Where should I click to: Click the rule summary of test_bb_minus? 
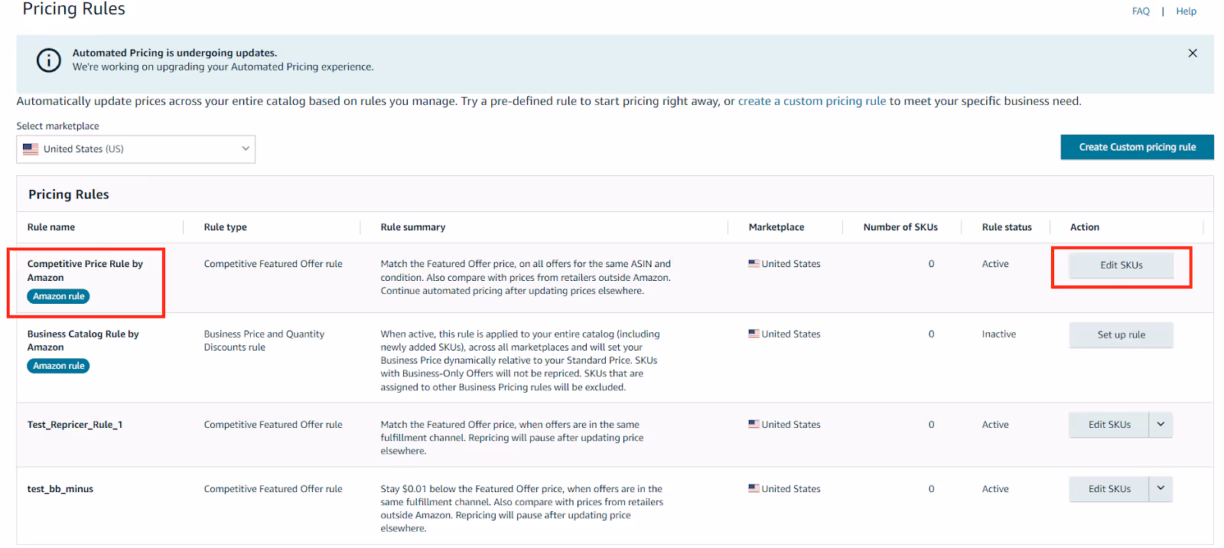(522, 509)
